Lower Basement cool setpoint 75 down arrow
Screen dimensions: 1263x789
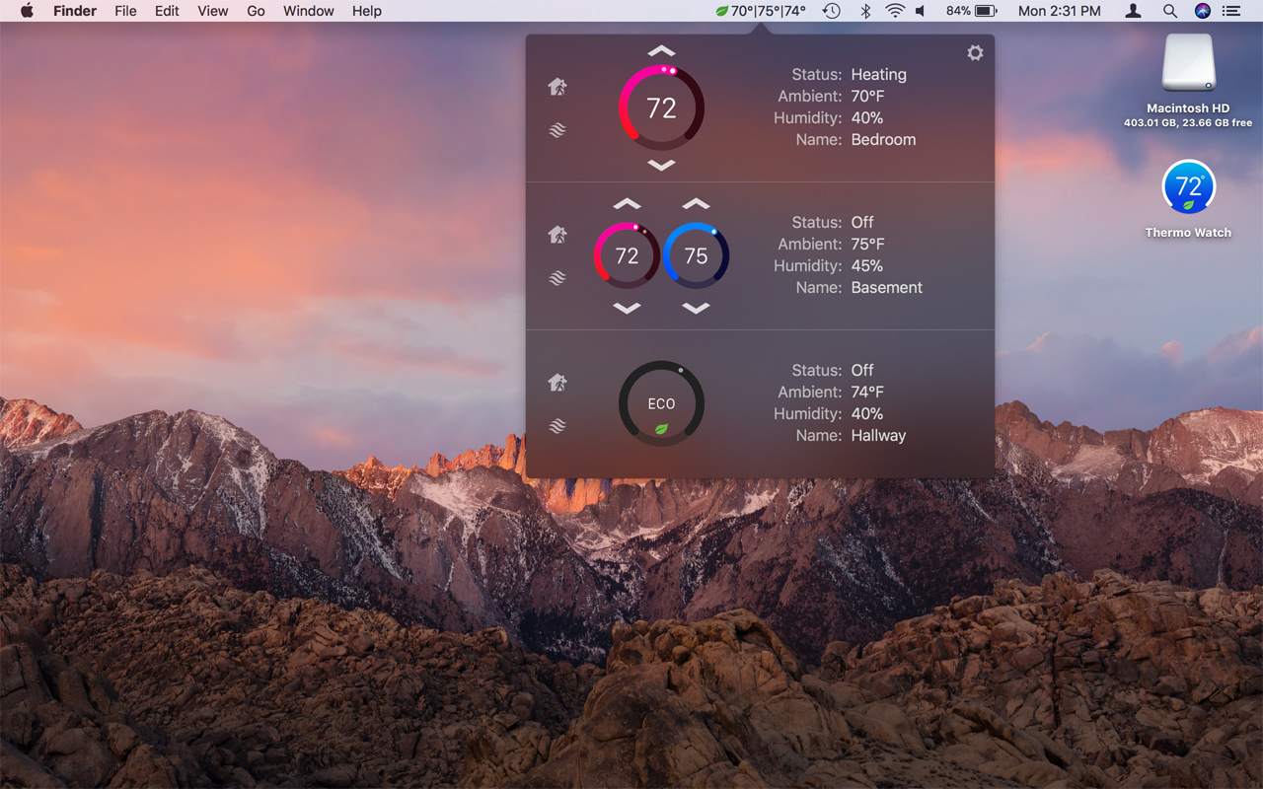click(x=696, y=308)
